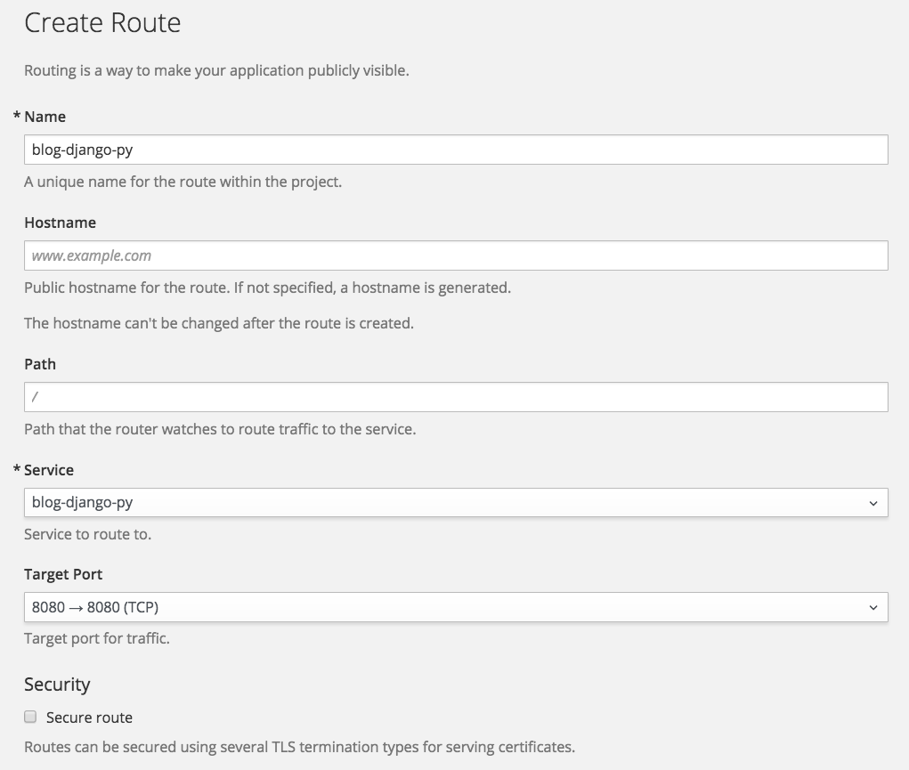Click the Name input containing blog-django-py
The height and width of the screenshot is (770, 909).
(x=456, y=150)
